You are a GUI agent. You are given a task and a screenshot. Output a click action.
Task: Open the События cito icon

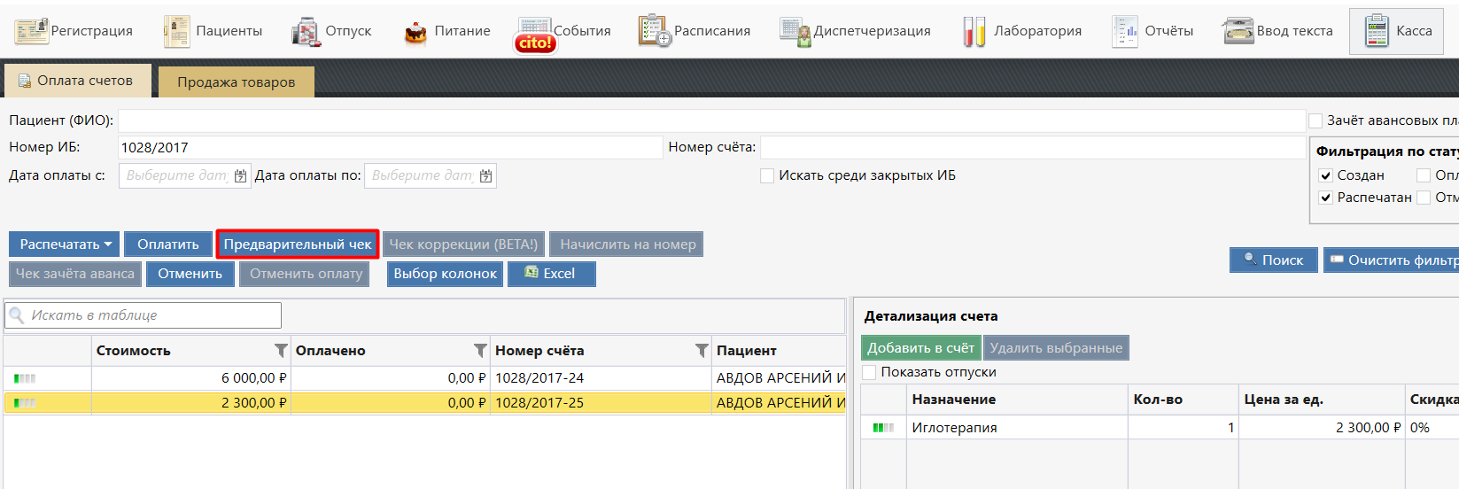pos(535,35)
